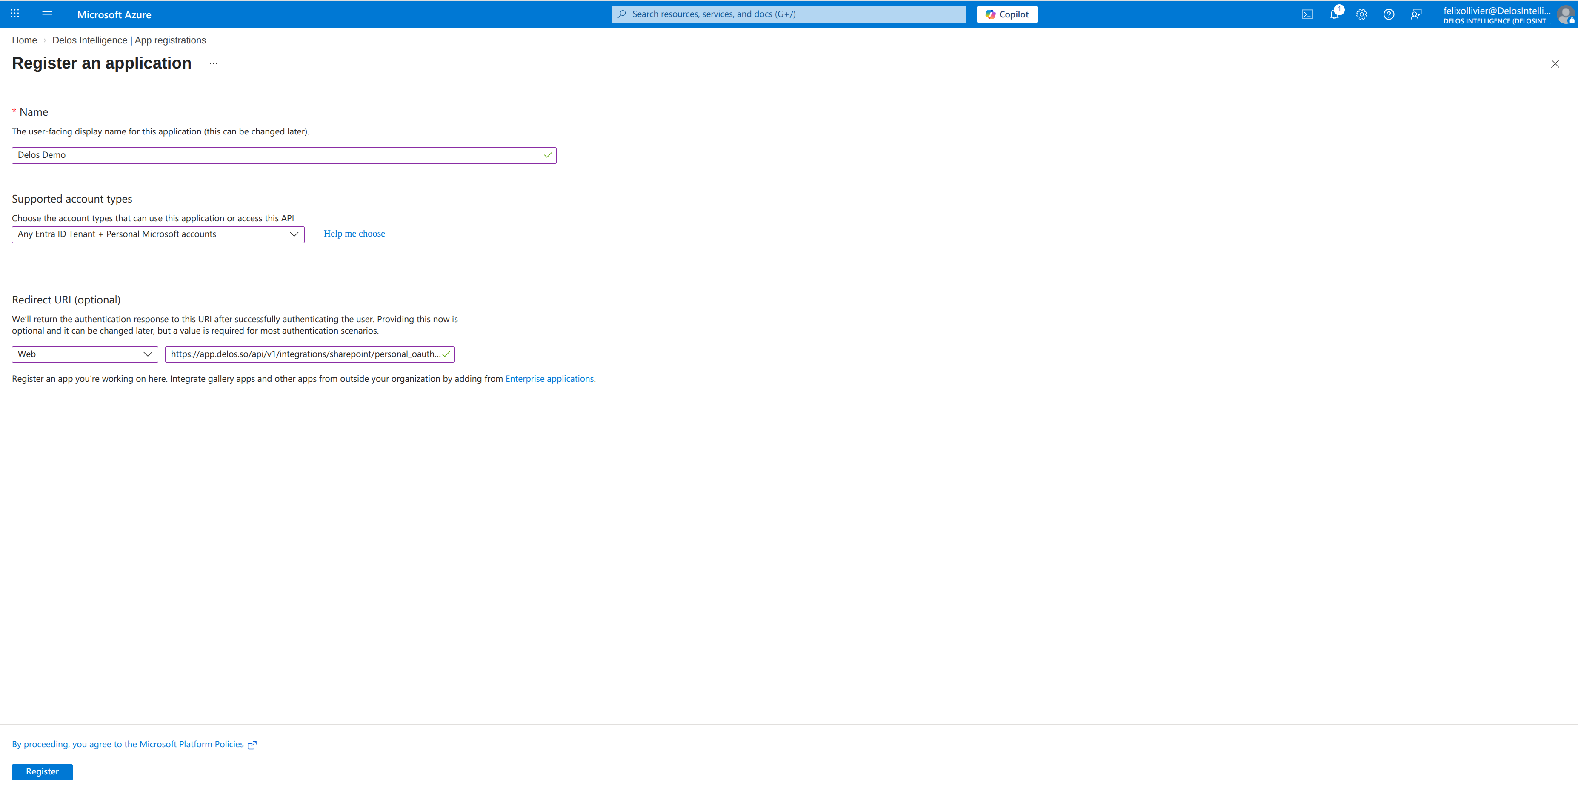Image resolution: width=1578 pixels, height=794 pixels.
Task: Expand the Web platform dropdown
Action: (x=85, y=354)
